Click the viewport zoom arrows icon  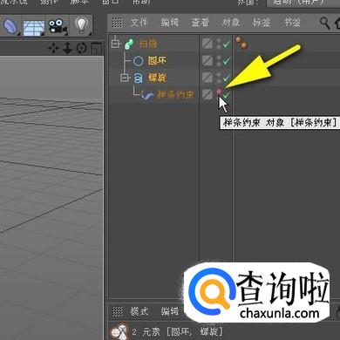[67, 48]
